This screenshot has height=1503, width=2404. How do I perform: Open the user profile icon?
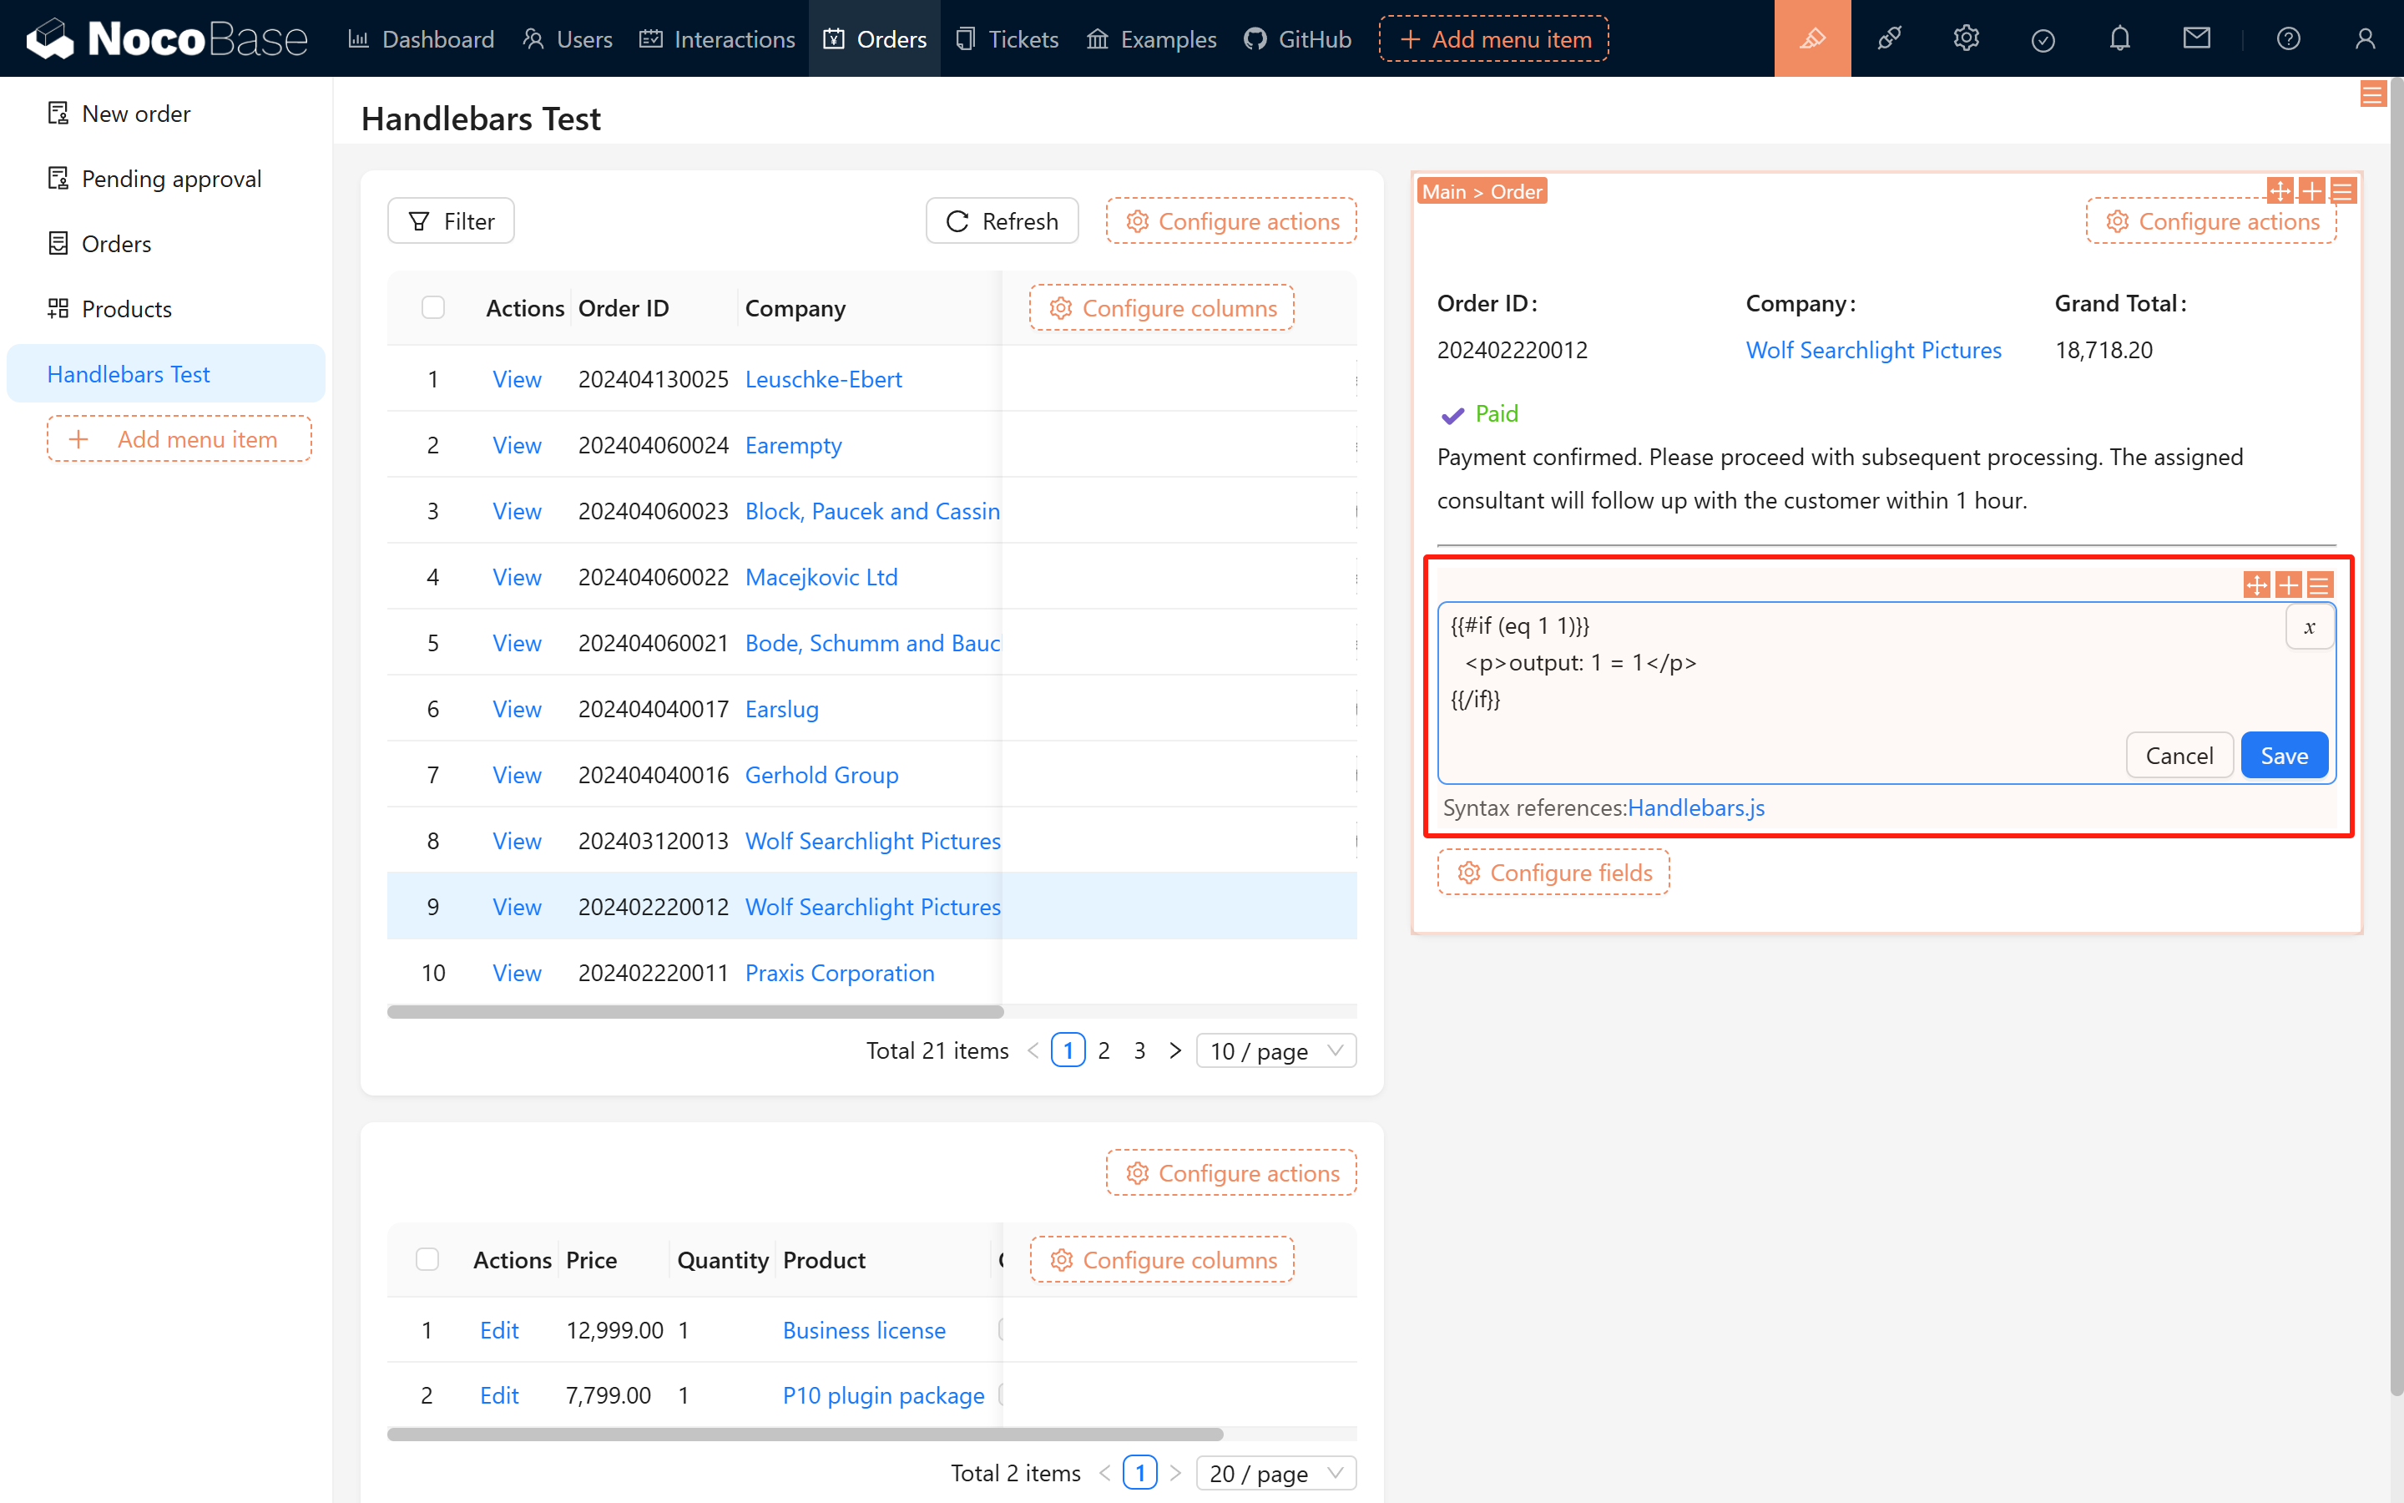[2364, 38]
